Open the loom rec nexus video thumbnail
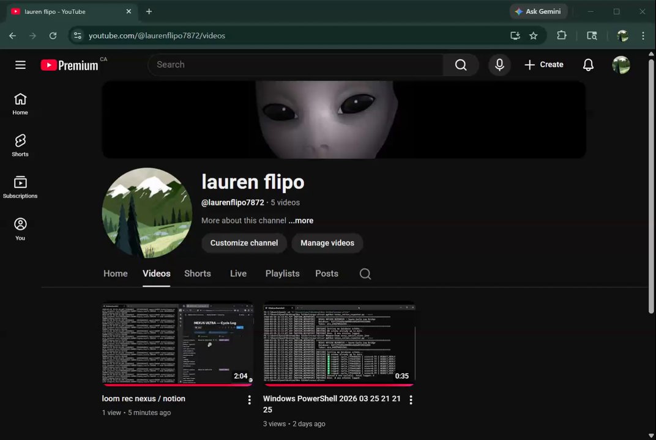656x440 pixels. pos(177,343)
